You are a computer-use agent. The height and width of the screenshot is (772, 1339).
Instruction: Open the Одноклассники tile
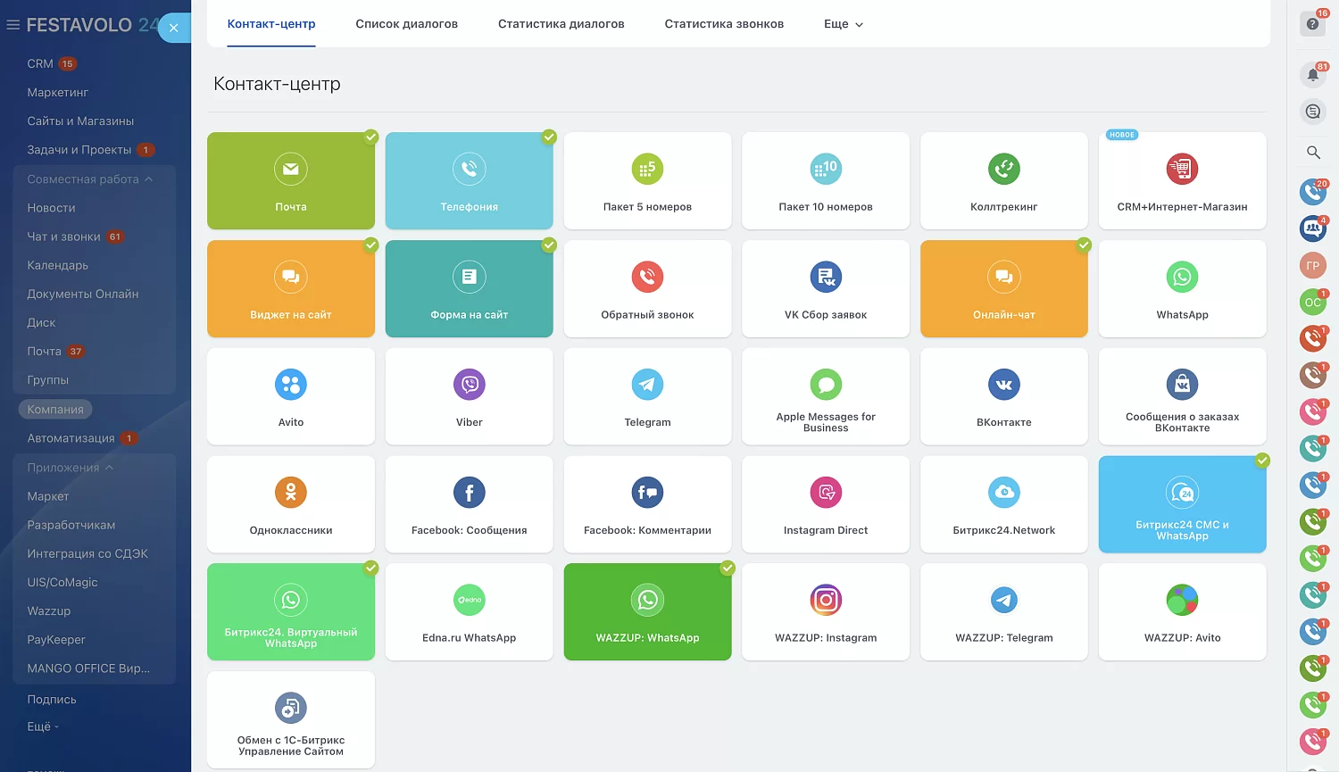pyautogui.click(x=291, y=504)
